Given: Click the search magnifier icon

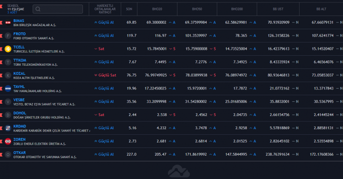Looking at the screenshot, I should pyautogui.click(x=38, y=9).
